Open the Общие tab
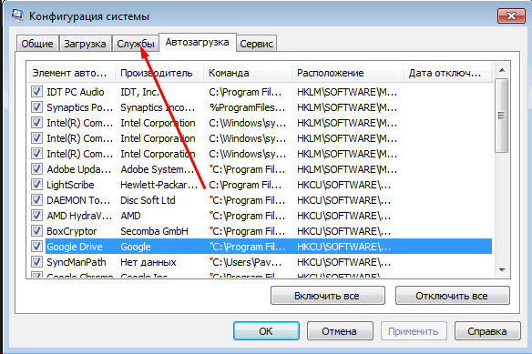 tap(37, 44)
